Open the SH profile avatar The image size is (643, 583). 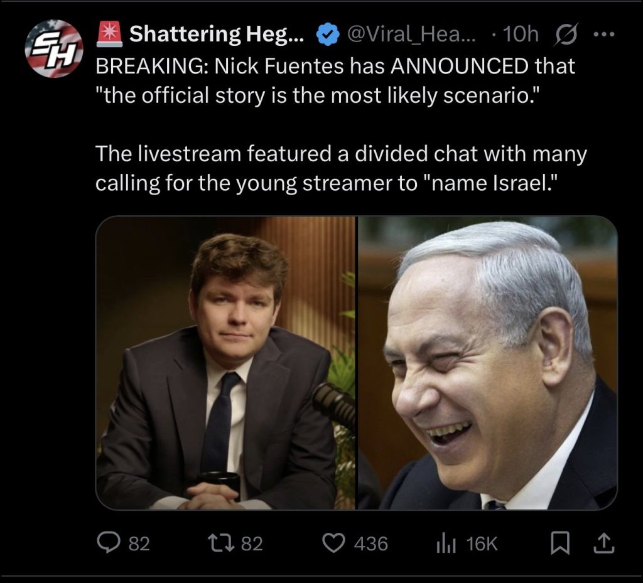tap(54, 48)
